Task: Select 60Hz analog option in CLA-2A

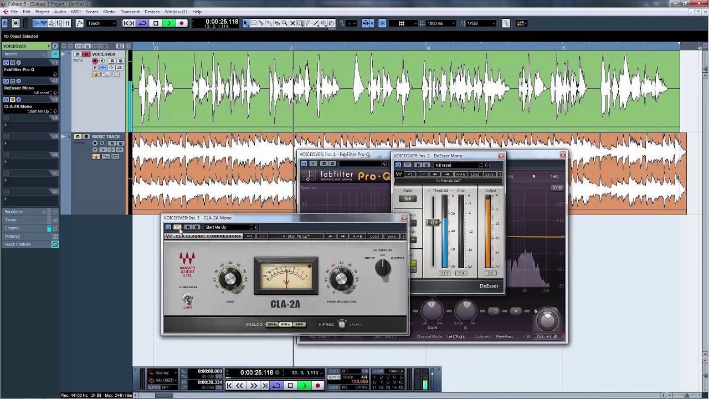Action: pos(285,324)
